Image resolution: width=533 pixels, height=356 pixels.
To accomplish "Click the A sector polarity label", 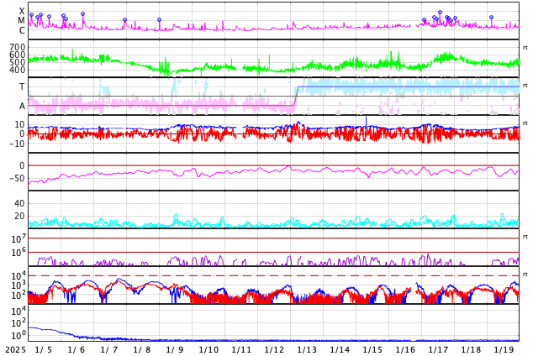I will pos(22,107).
